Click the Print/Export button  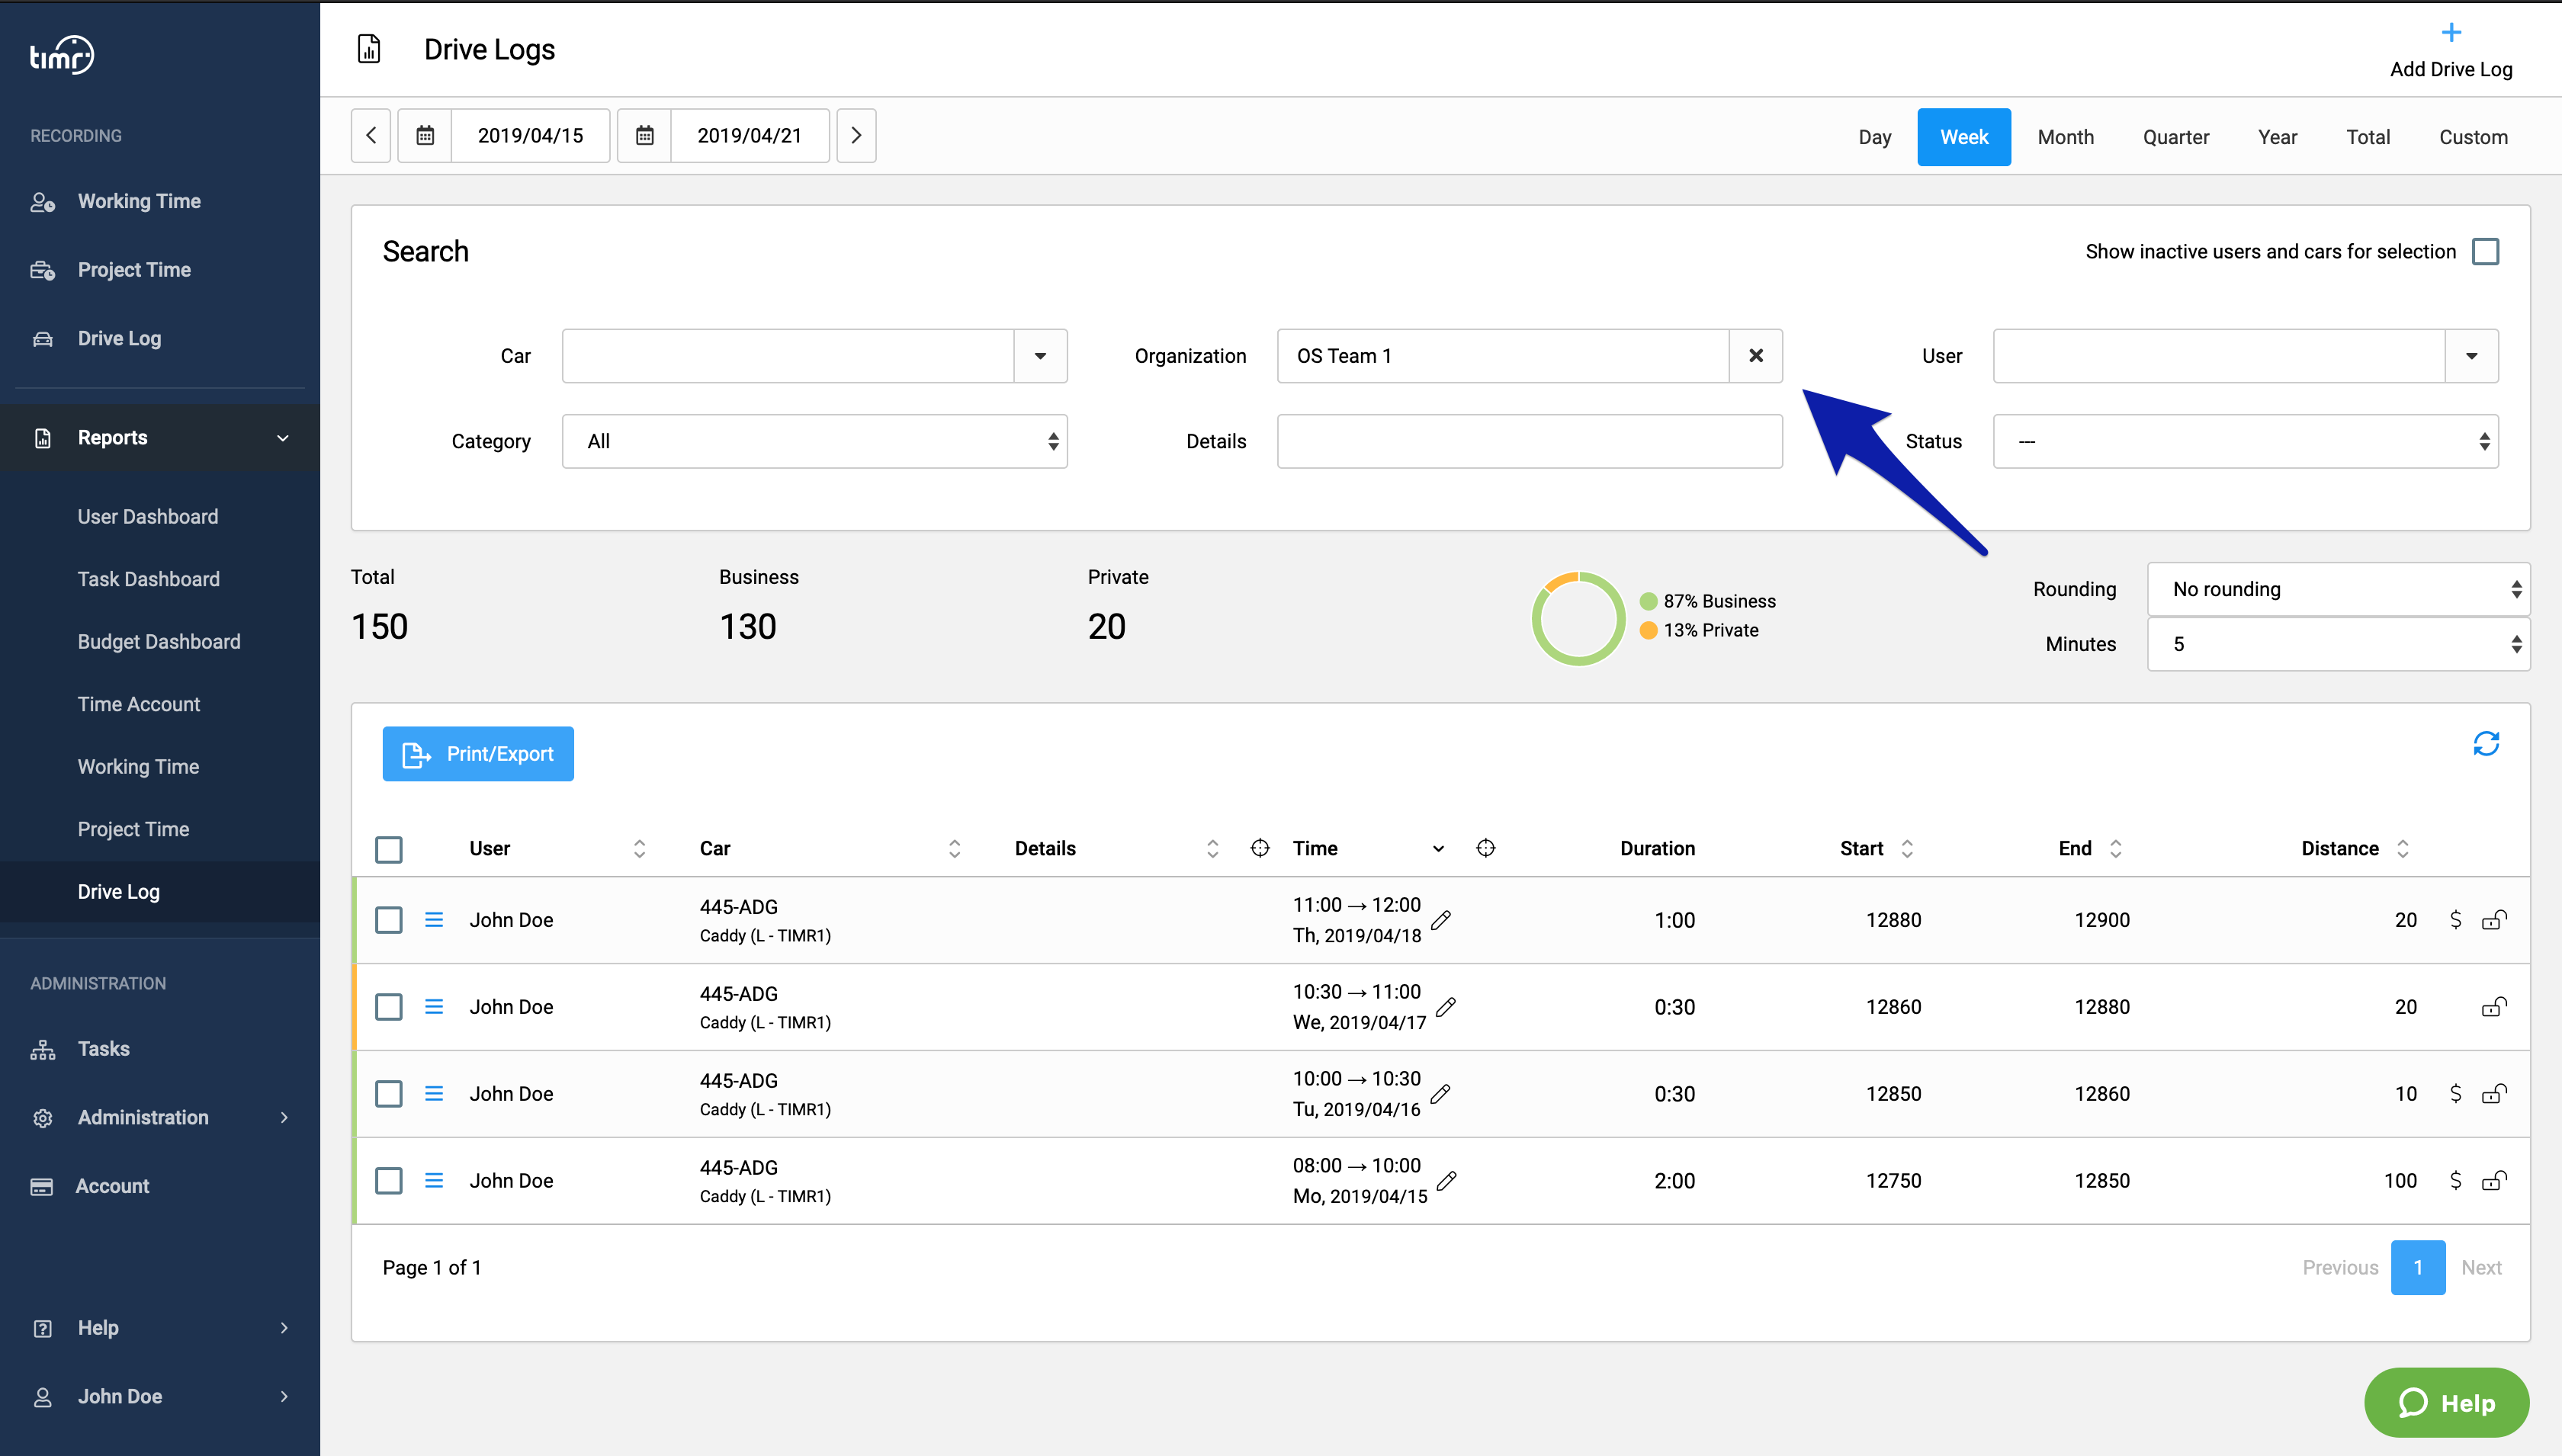[x=478, y=754]
